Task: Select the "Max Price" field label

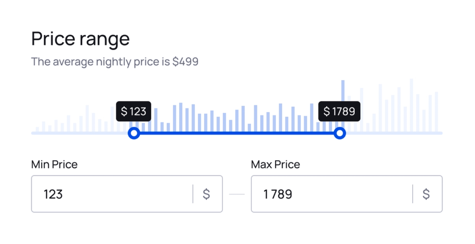Action: pos(275,165)
